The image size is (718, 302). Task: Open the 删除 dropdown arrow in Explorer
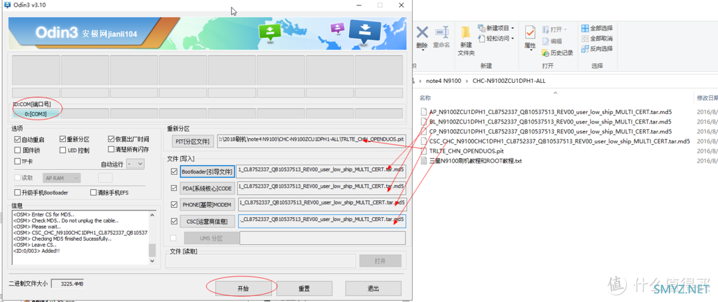point(421,50)
